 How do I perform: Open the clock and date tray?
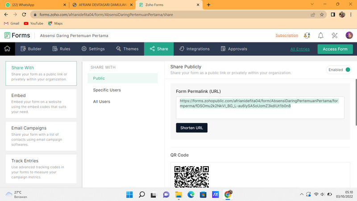pyautogui.click(x=344, y=194)
